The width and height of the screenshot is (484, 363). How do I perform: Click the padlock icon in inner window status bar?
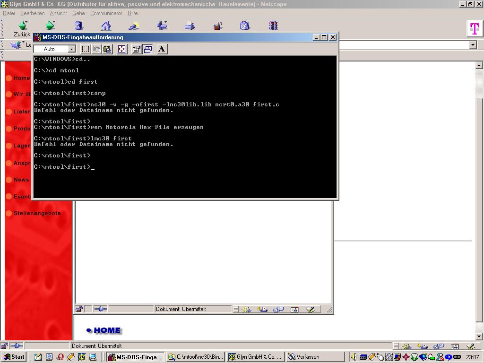point(79,309)
